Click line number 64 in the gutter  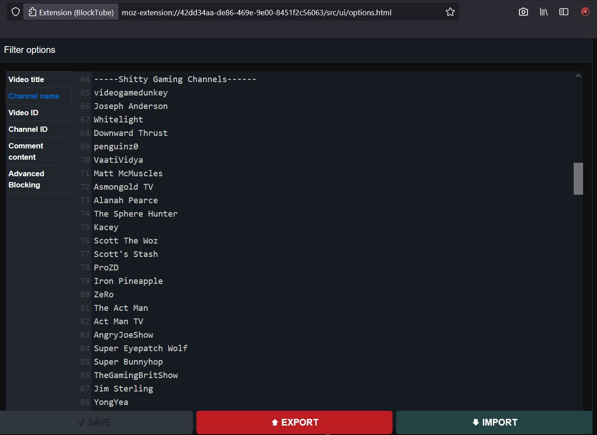(85, 79)
